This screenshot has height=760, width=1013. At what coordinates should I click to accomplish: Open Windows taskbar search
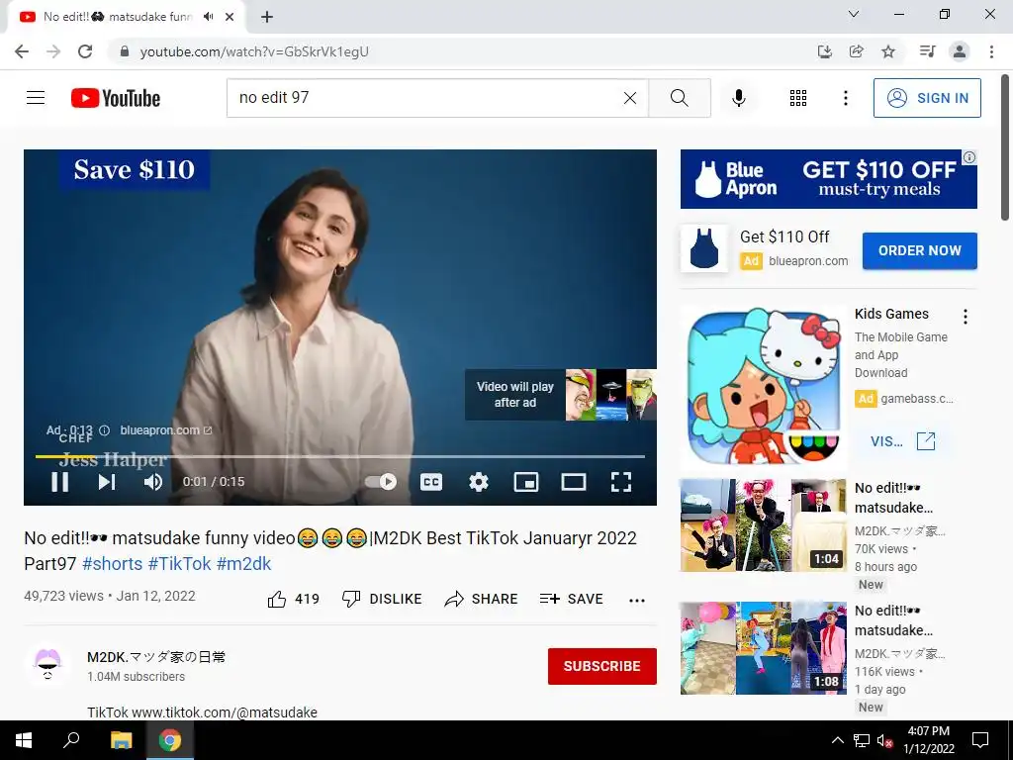pos(71,740)
